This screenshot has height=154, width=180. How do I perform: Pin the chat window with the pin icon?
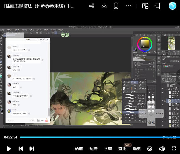point(41,39)
